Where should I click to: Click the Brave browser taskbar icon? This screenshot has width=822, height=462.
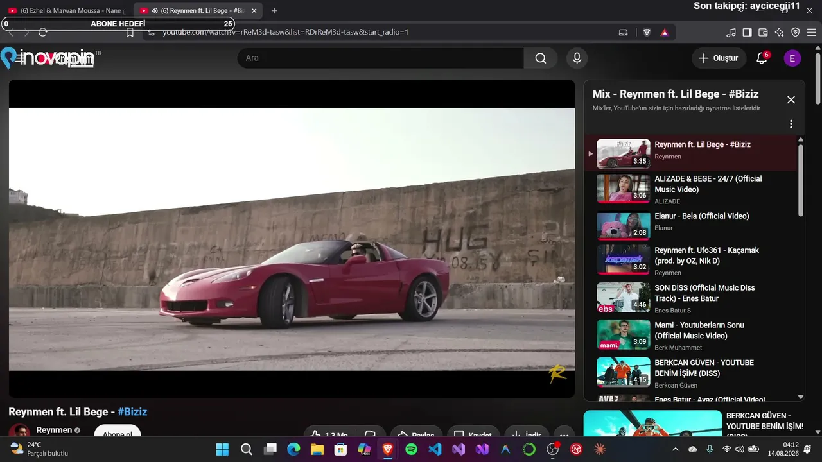pyautogui.click(x=388, y=449)
